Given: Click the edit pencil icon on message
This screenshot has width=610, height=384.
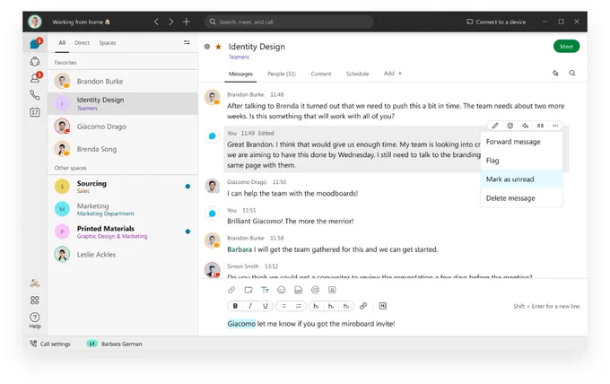Looking at the screenshot, I should 495,126.
